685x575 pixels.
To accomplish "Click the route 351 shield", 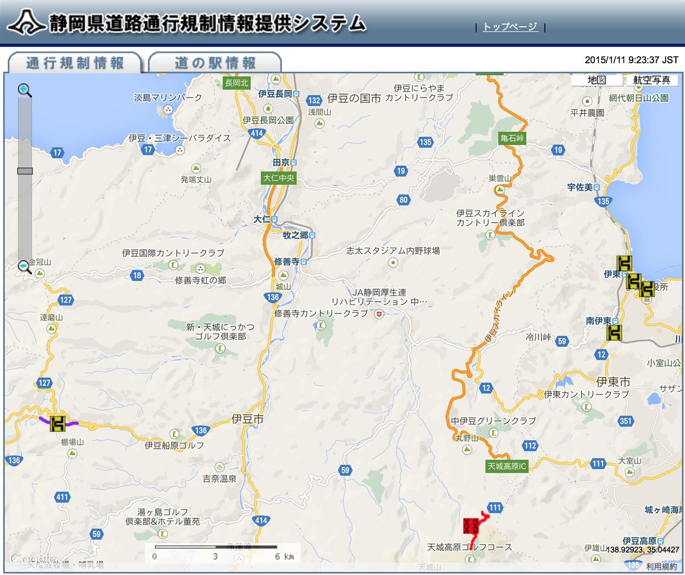I will [626, 421].
